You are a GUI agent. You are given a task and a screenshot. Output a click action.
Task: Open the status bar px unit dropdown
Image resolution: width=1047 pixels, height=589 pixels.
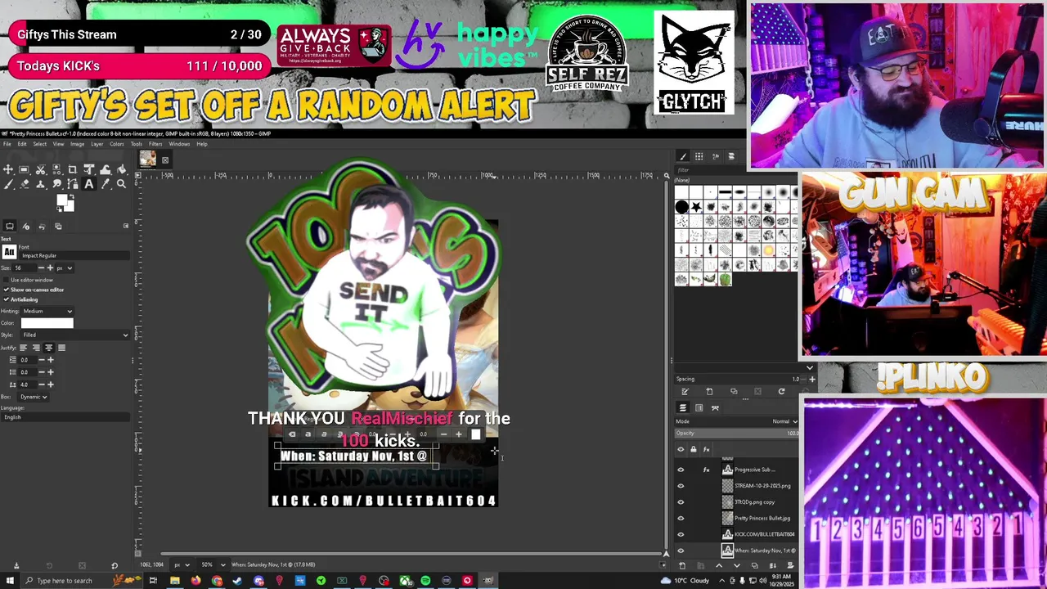[182, 564]
